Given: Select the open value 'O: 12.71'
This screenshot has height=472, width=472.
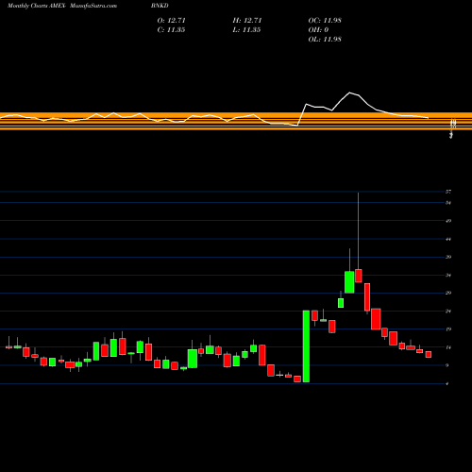Looking at the screenshot, I should [x=172, y=21].
